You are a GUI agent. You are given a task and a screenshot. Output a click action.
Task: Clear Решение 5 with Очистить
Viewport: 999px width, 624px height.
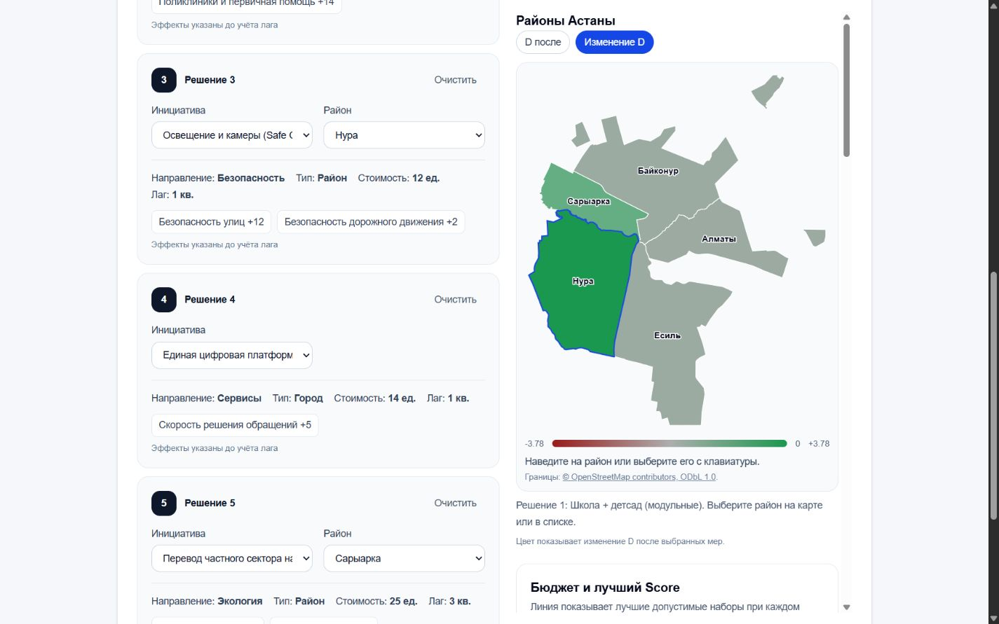tap(455, 503)
